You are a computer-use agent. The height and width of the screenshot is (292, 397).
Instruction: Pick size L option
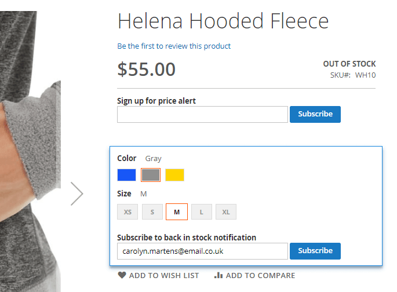(x=202, y=212)
